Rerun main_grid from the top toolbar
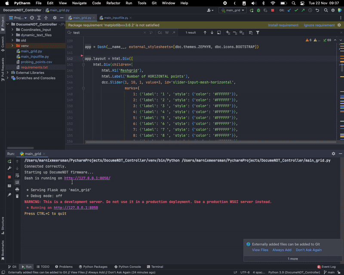This screenshot has width=344, height=275. [x=252, y=10]
